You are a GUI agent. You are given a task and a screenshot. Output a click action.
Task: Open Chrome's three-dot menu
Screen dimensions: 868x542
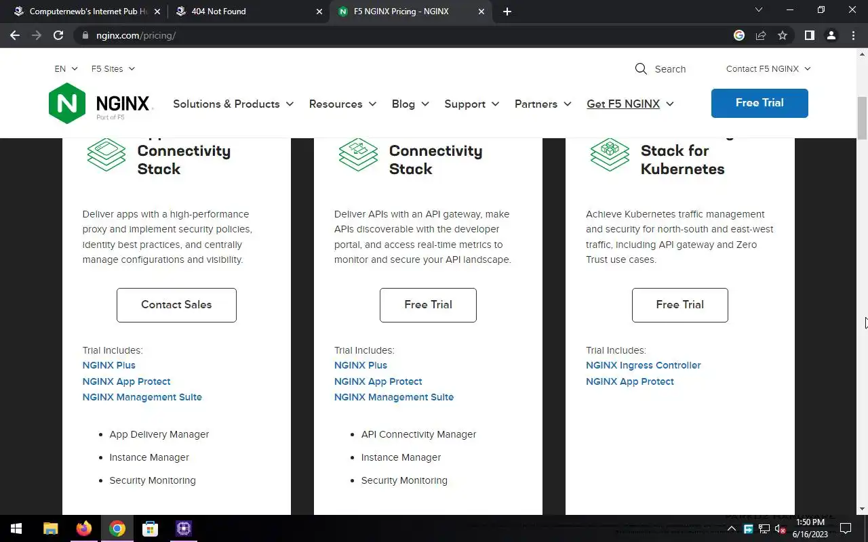[853, 35]
